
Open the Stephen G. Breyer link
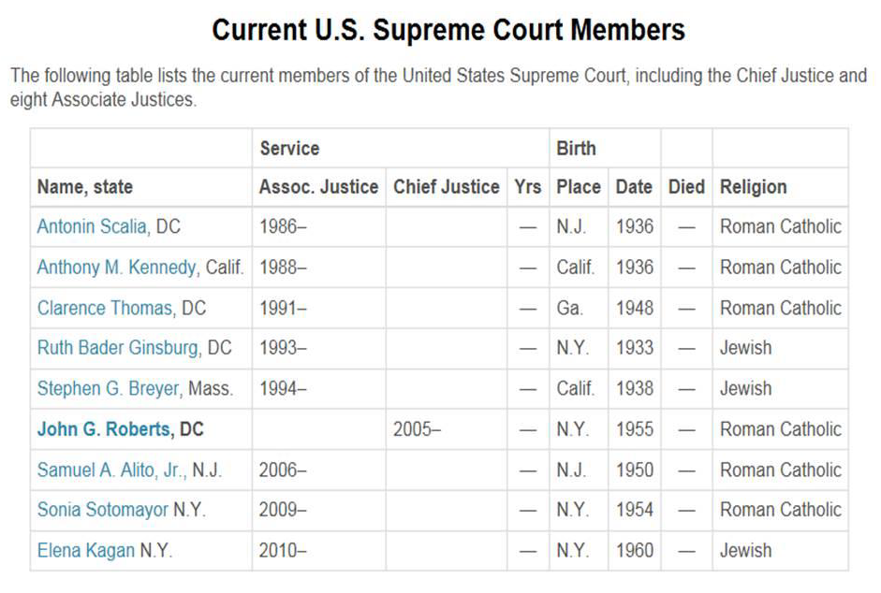pyautogui.click(x=108, y=388)
